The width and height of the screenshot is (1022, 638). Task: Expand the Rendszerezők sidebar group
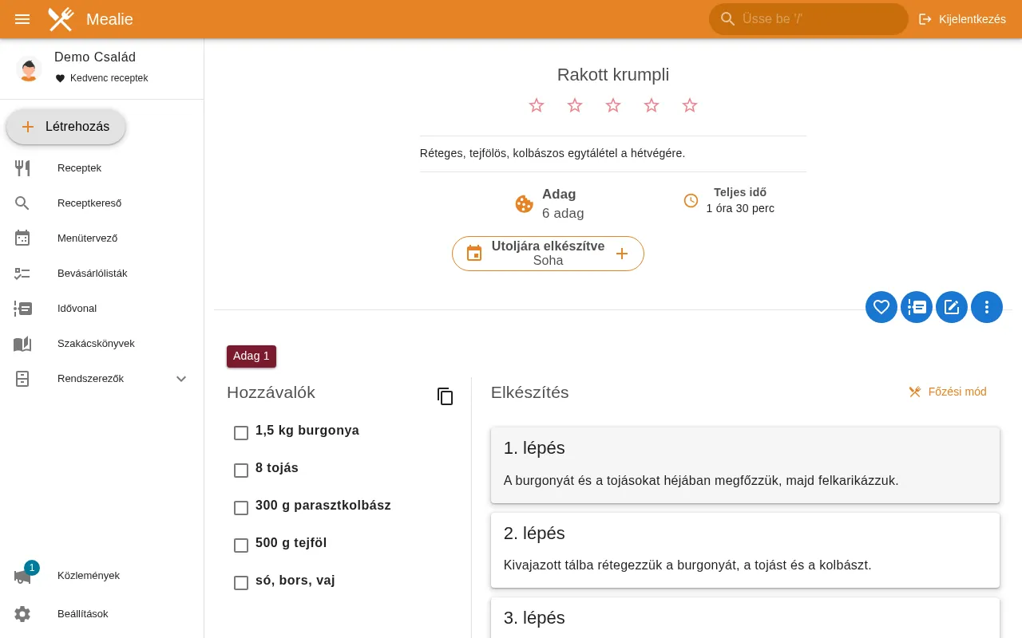point(102,379)
